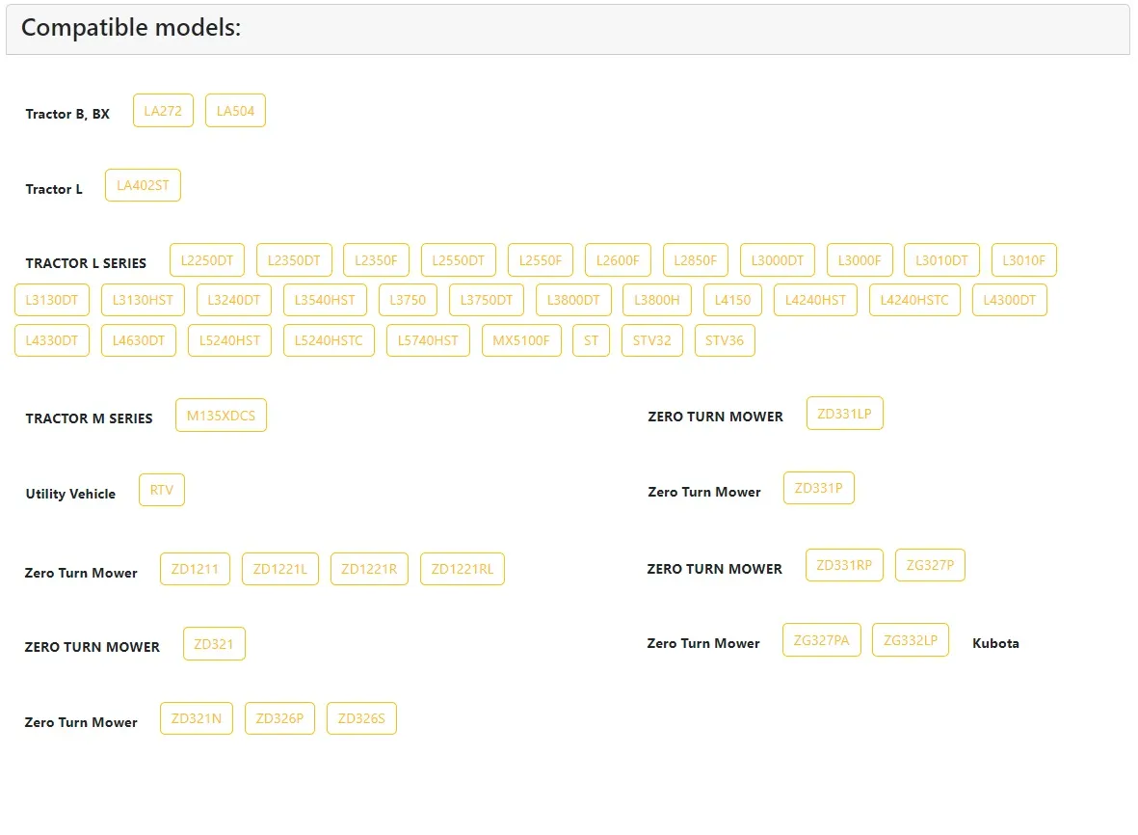Image resolution: width=1138 pixels, height=835 pixels.
Task: Click the LA272 model tag
Action: coord(163,111)
